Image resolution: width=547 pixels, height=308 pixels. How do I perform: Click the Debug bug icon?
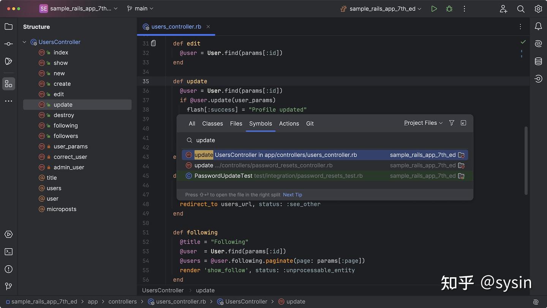[449, 9]
